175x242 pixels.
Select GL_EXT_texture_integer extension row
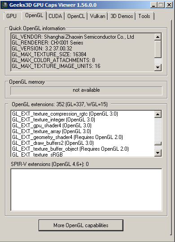pos(53,120)
